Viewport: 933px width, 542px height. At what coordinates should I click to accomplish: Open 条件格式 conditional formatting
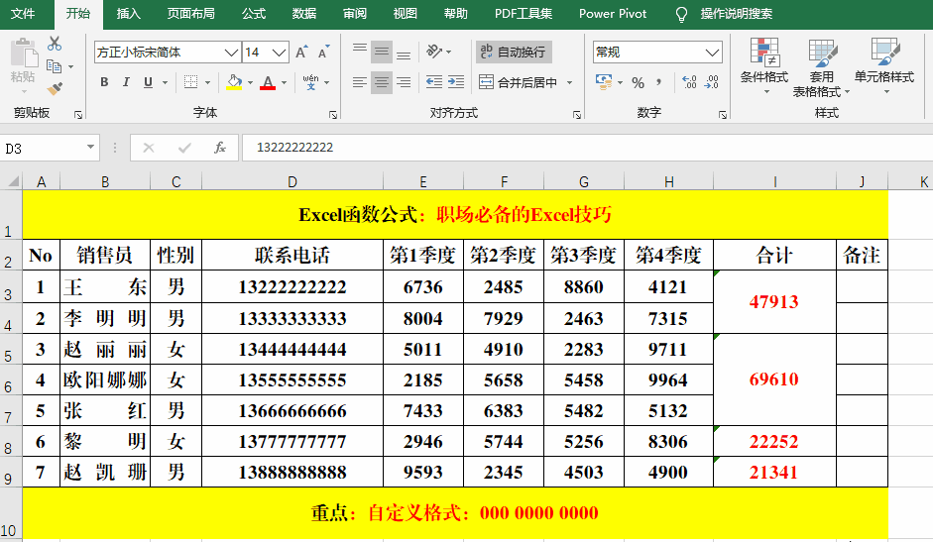tap(764, 66)
